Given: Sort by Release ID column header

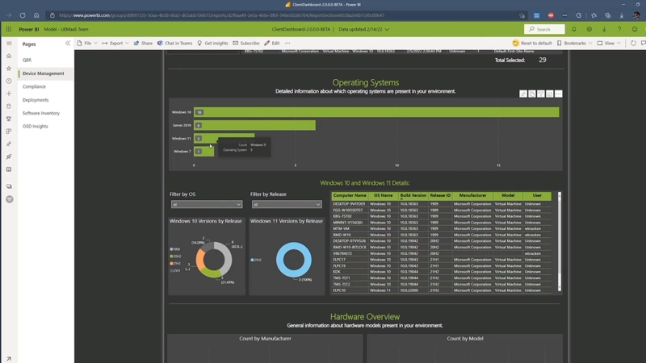Looking at the screenshot, I should (440, 195).
